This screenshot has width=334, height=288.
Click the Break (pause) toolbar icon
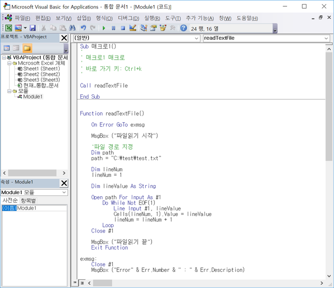(x=113, y=28)
